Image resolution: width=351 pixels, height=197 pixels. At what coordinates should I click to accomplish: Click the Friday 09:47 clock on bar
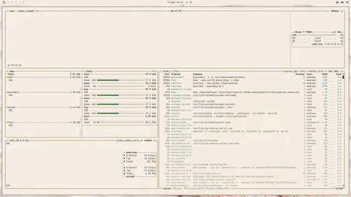(175, 2)
